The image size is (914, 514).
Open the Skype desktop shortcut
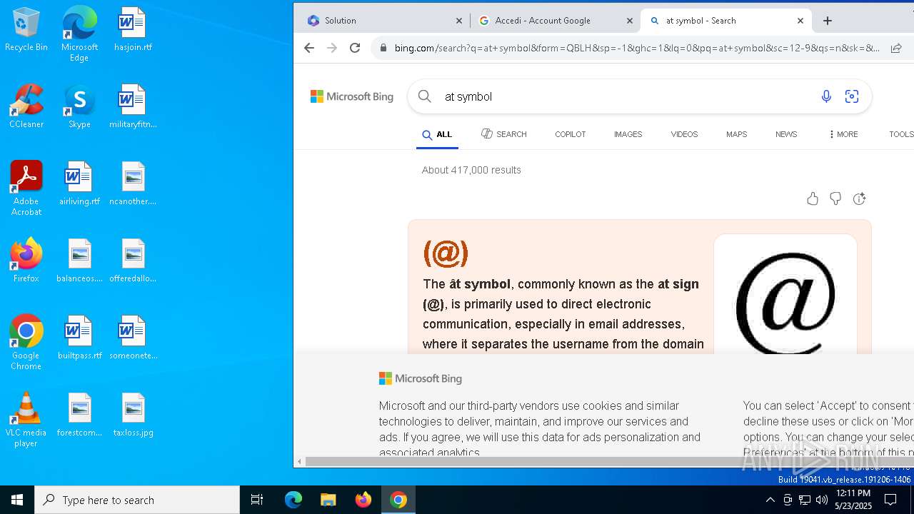[79, 107]
